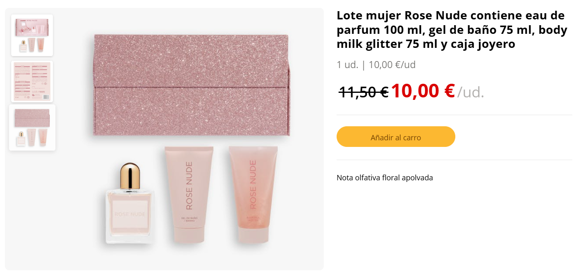Select the first thumbnail showing the boxed set

click(32, 35)
